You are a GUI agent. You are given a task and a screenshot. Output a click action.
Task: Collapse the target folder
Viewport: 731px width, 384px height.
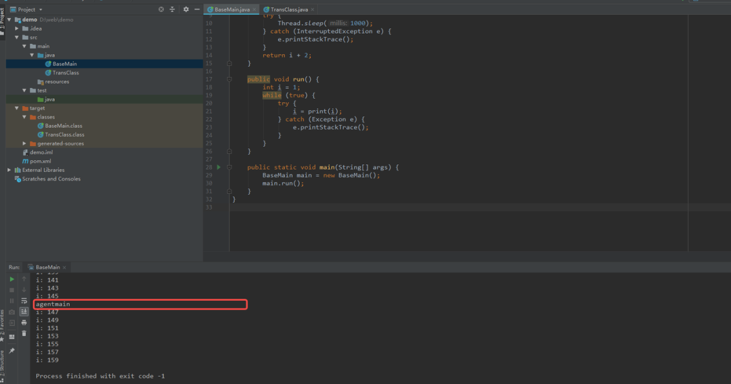pyautogui.click(x=17, y=108)
